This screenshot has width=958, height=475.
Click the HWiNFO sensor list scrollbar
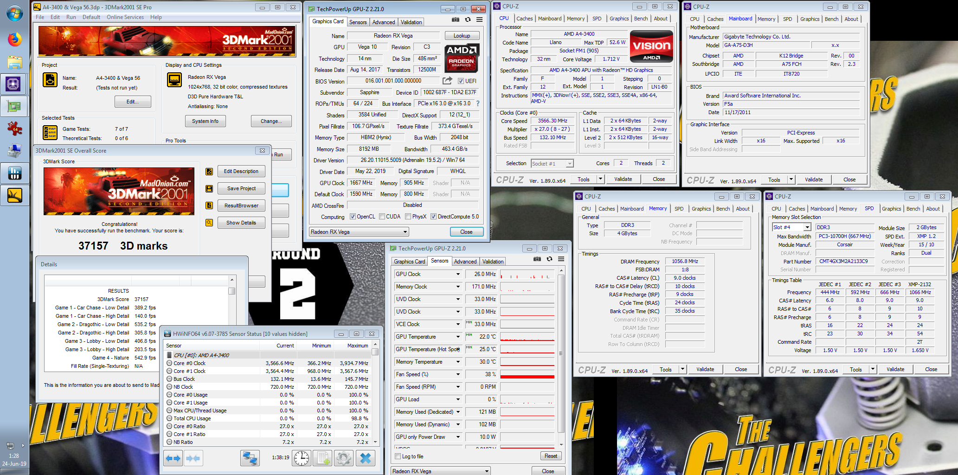coord(375,394)
